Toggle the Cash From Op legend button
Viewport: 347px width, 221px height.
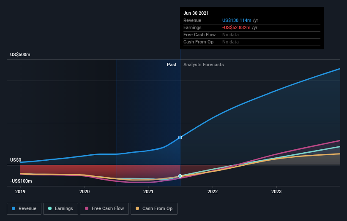click(154, 209)
